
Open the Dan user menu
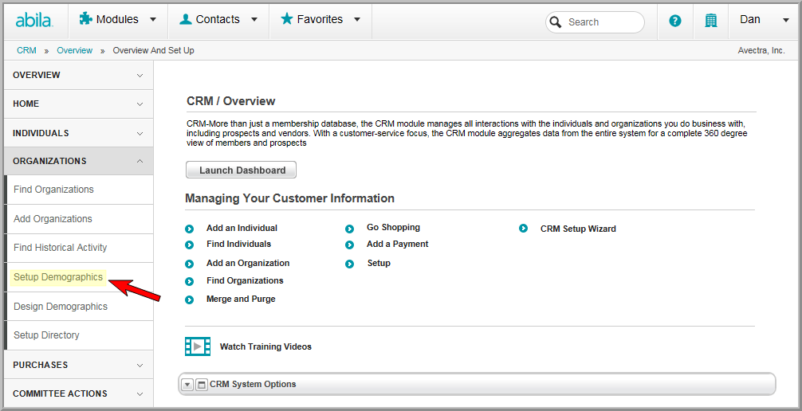[x=765, y=19]
